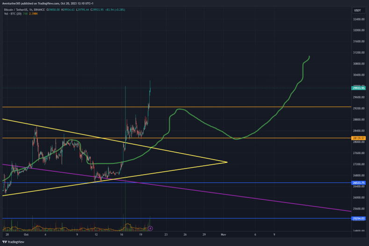Click the 26000.00 price axis label
369x246 pixels.
[x=359, y=197]
